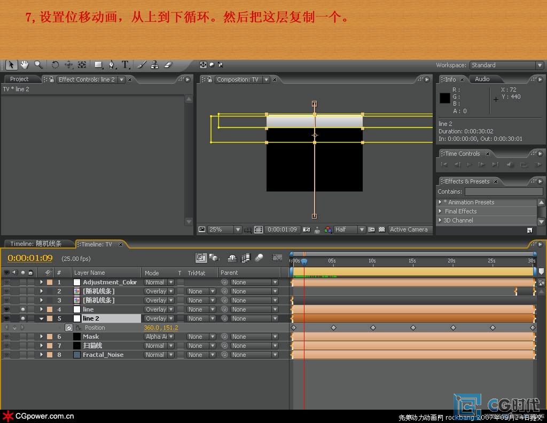Toggle the transparency grid icon
547x423 pixels.
[x=381, y=229]
